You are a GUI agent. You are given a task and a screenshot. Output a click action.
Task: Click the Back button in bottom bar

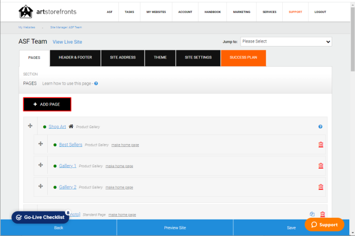[59, 227]
